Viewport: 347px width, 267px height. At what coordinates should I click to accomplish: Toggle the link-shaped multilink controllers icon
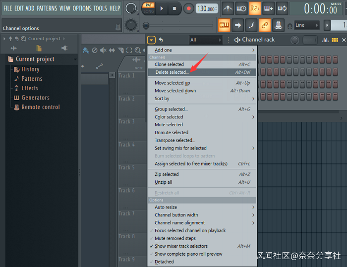coord(265,25)
